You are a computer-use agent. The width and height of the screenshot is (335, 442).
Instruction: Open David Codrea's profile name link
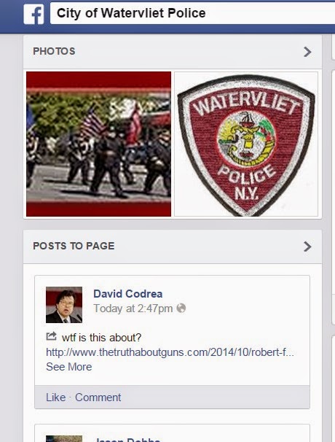click(x=127, y=294)
